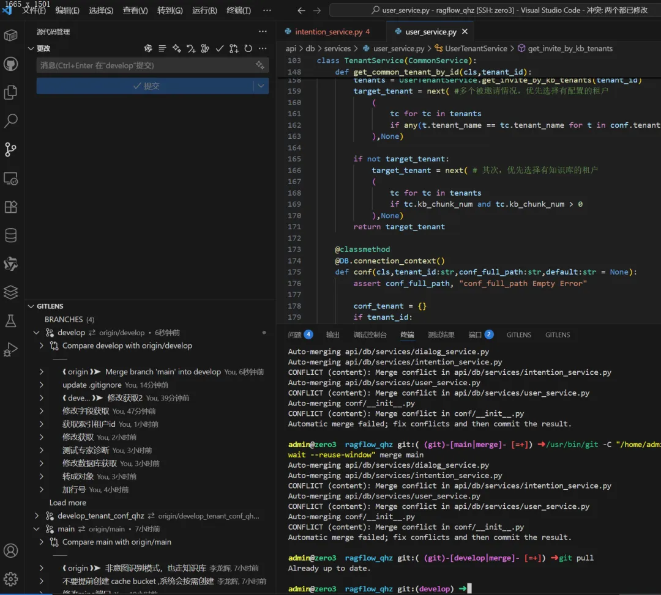
Task: Click the triangular AI assistant icon in changes toolbar
Action: pos(148,48)
